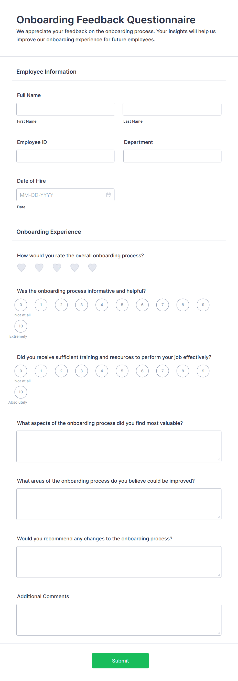Click the Employee ID field
This screenshot has height=681, width=238.
tap(65, 156)
